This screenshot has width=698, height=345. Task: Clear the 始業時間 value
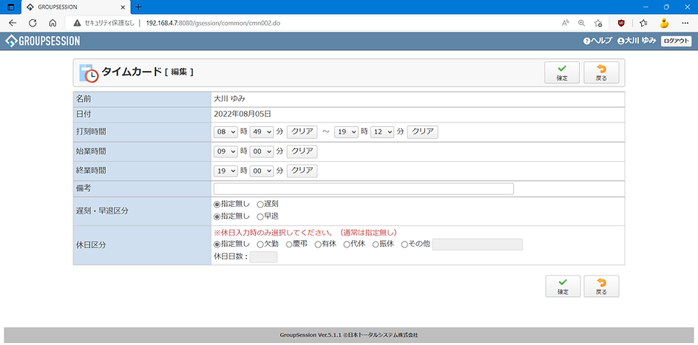tap(302, 151)
